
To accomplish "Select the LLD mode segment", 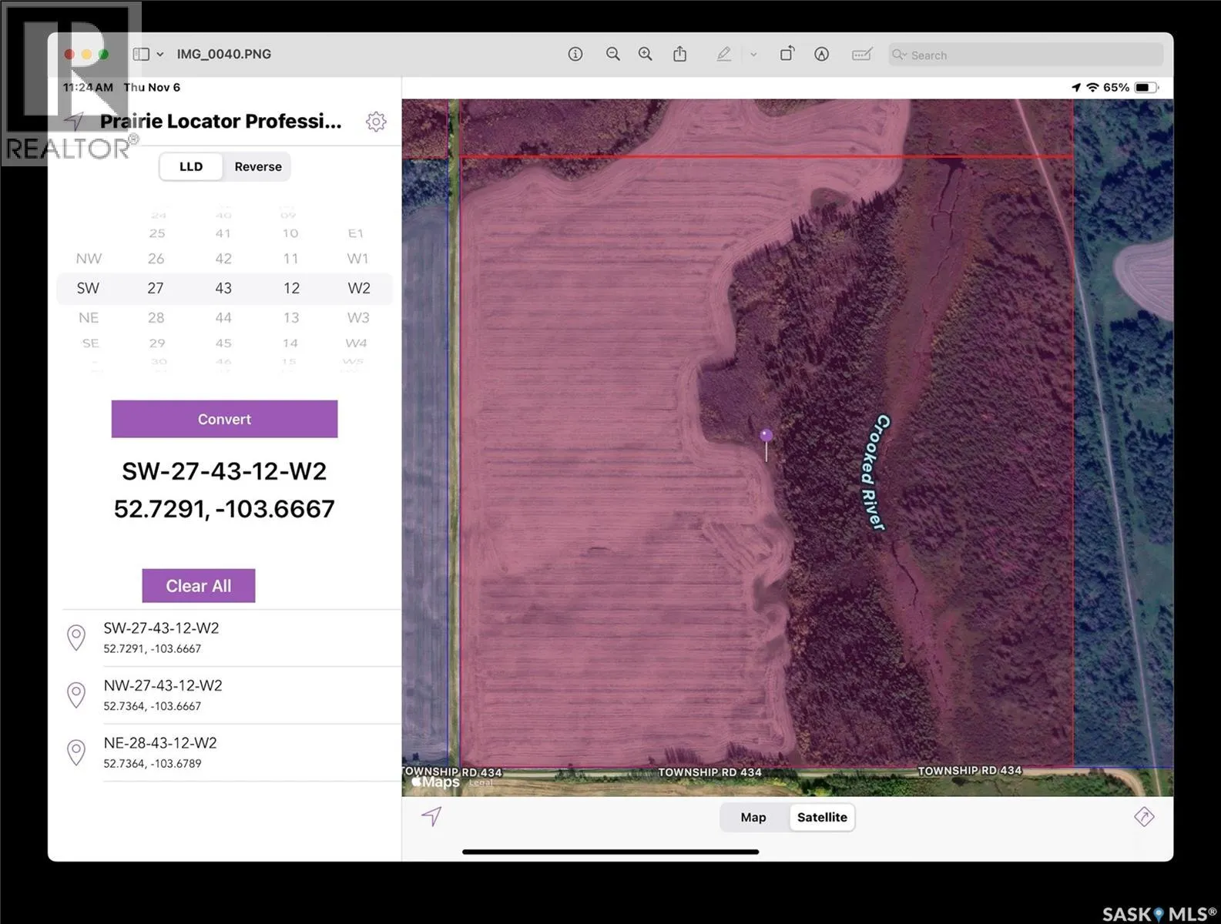I will 191,167.
